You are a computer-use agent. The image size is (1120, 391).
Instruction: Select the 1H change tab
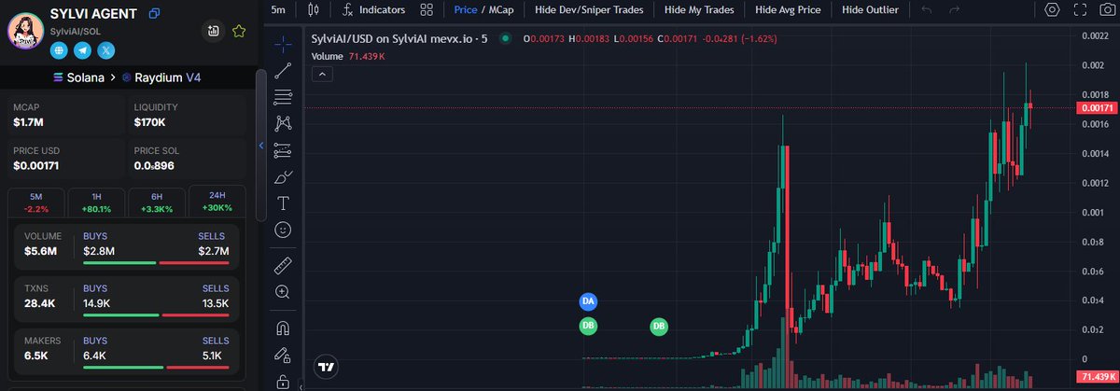[x=97, y=202]
